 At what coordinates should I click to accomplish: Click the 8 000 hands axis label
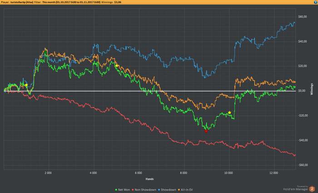184,173
